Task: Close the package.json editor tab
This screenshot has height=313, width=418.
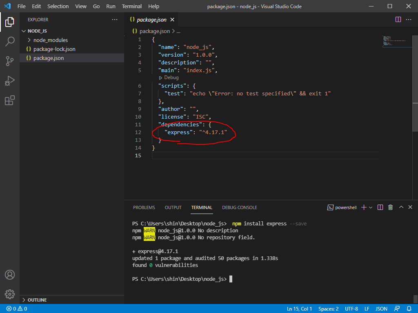Action: [172, 20]
